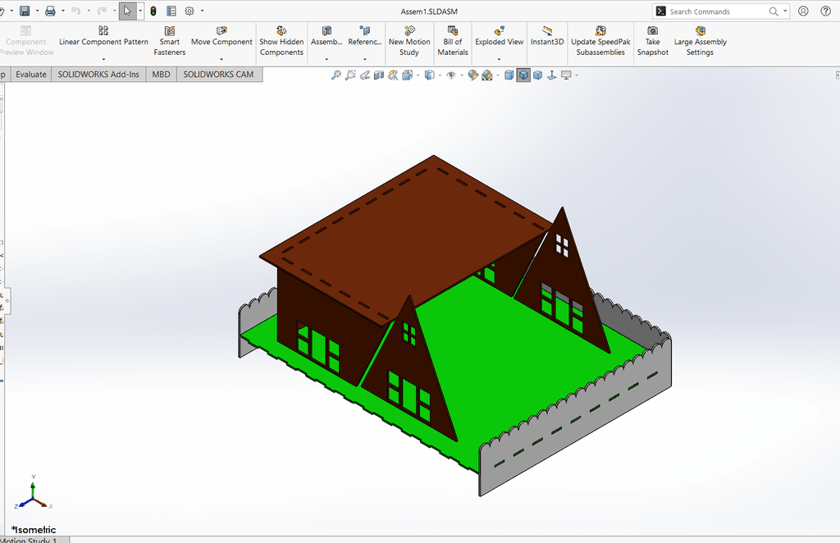Take Snapshot of the assembly
The width and height of the screenshot is (840, 543).
click(x=652, y=41)
